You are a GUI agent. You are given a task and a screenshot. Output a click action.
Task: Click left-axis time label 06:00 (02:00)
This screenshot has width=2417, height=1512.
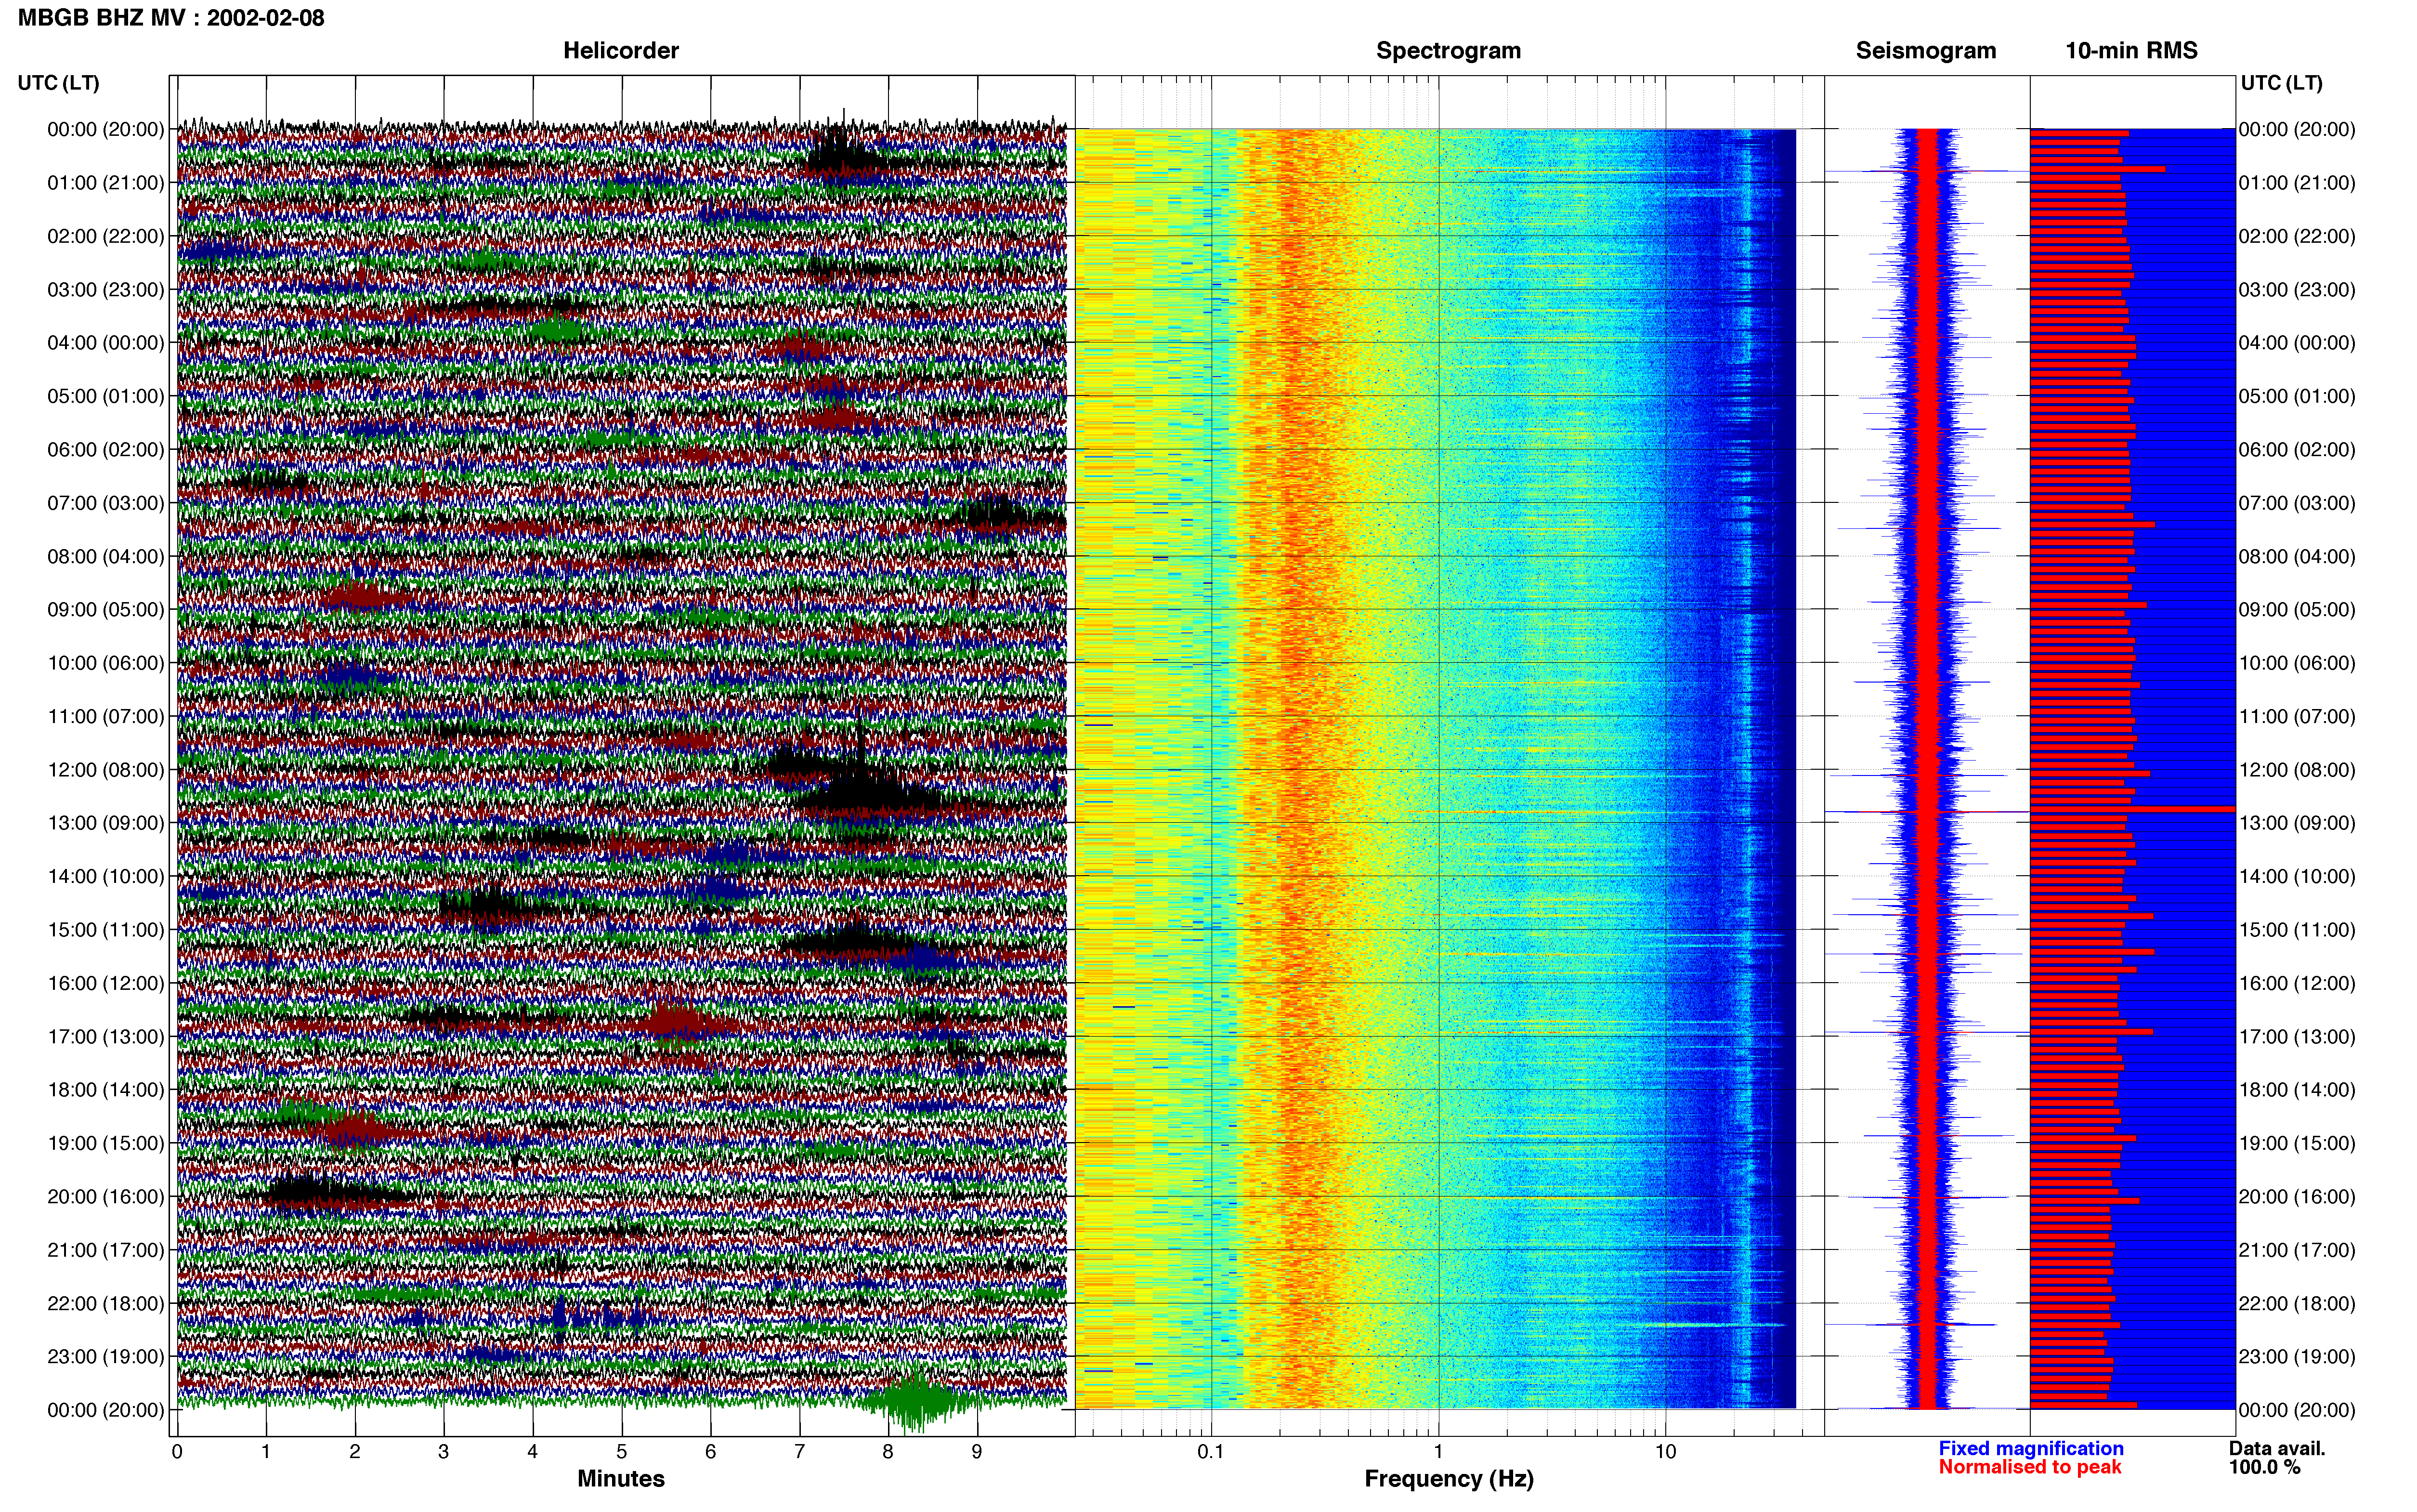coord(106,450)
